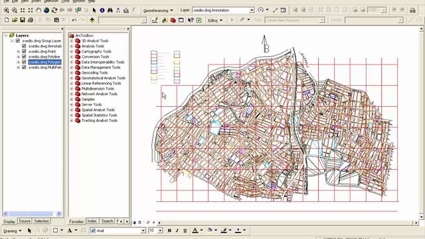
Task: Select the drawing toolbar pointer tool
Action: click(x=29, y=230)
